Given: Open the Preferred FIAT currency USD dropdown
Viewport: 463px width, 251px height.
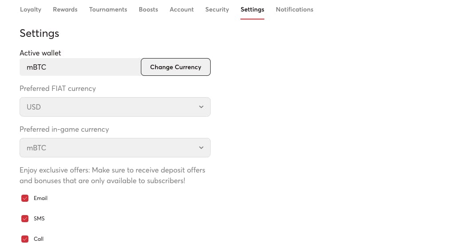Looking at the screenshot, I should tap(115, 107).
